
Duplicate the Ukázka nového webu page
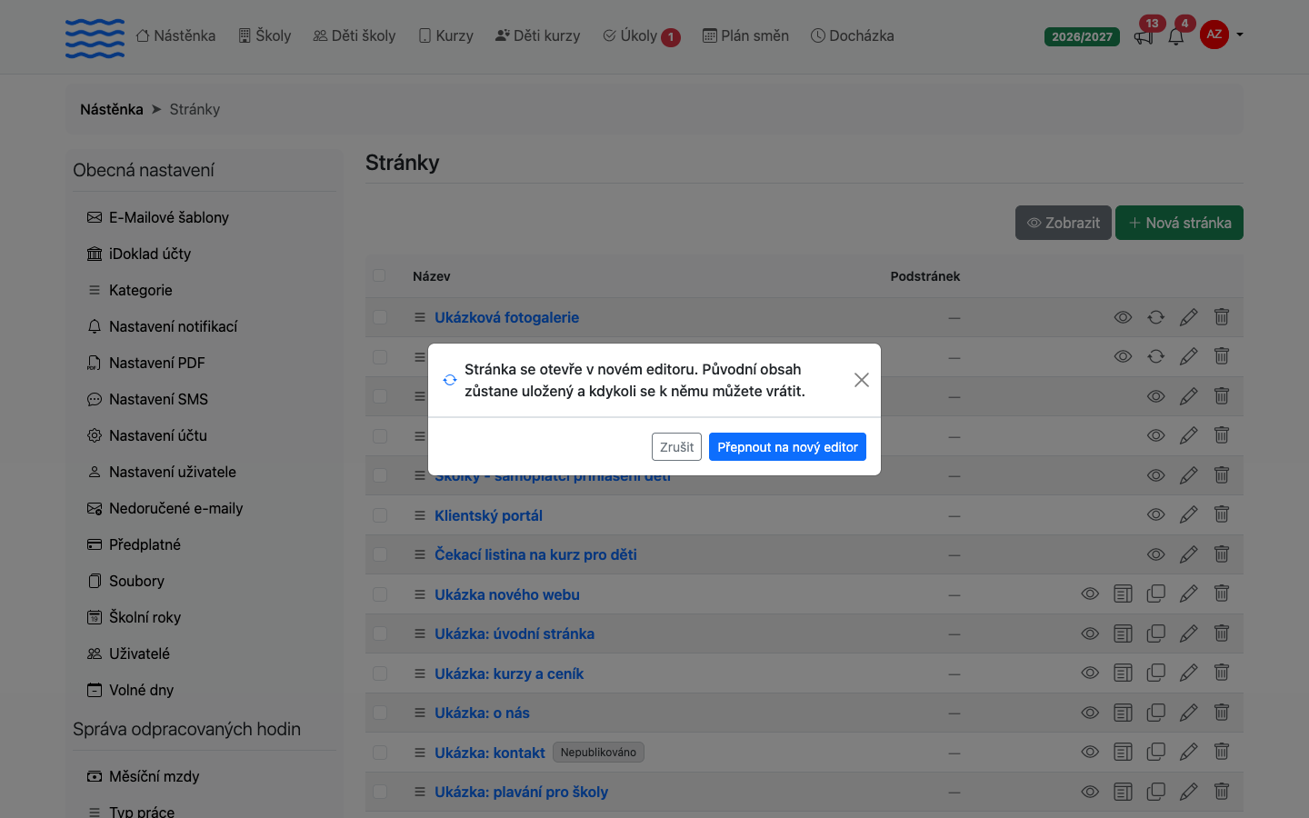point(1155,594)
